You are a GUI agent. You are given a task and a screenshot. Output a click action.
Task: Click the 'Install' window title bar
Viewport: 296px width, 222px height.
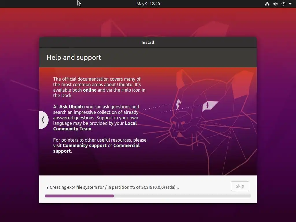coord(148,42)
